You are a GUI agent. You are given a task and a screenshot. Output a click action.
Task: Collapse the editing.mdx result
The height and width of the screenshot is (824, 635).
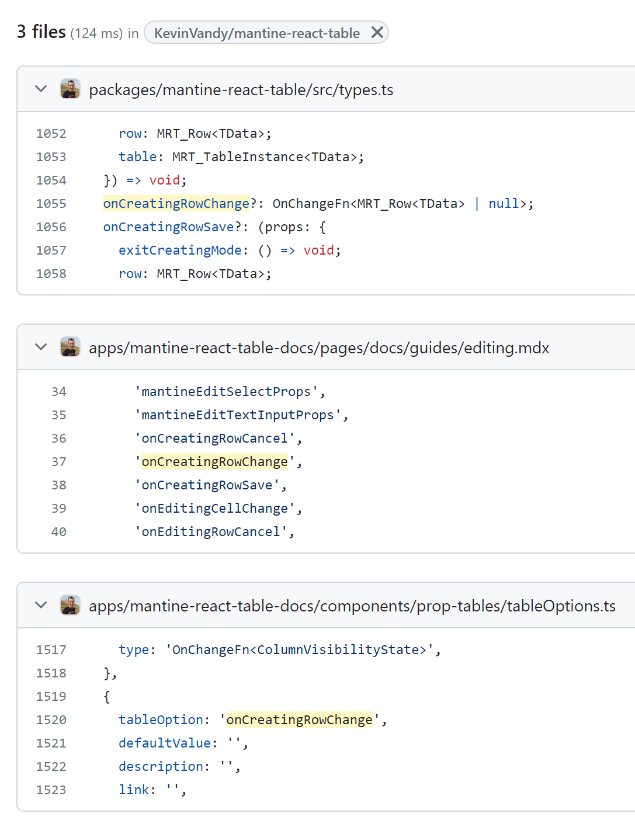pos(41,347)
